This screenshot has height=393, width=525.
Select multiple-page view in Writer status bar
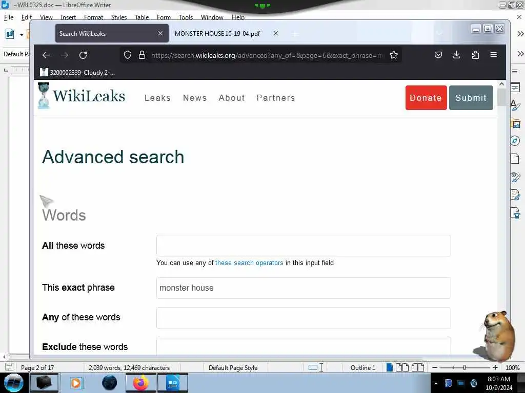click(402, 367)
